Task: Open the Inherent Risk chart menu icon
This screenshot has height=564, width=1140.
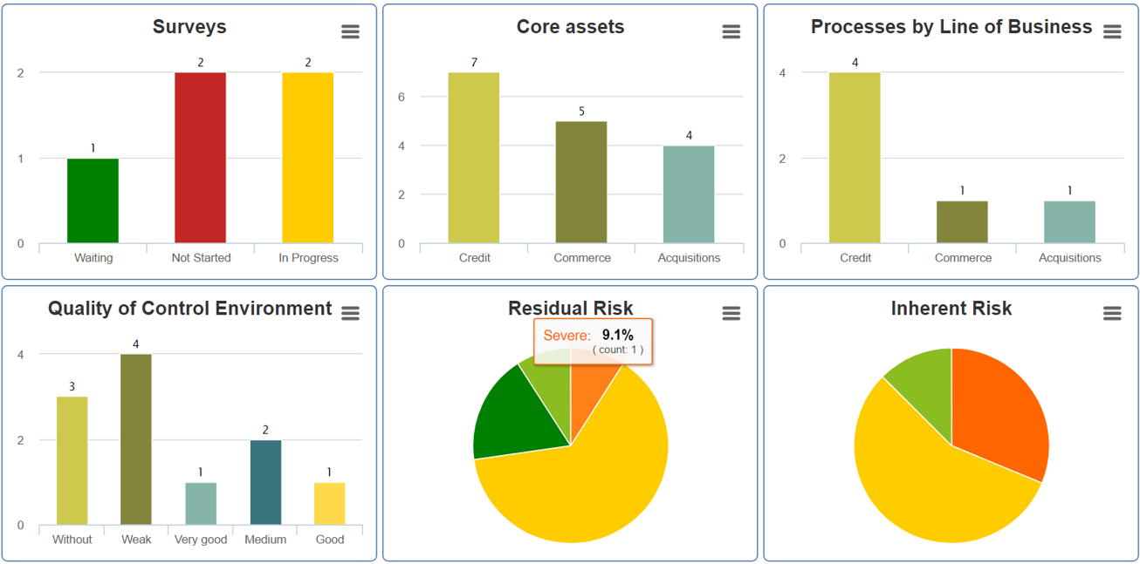Action: (1112, 314)
